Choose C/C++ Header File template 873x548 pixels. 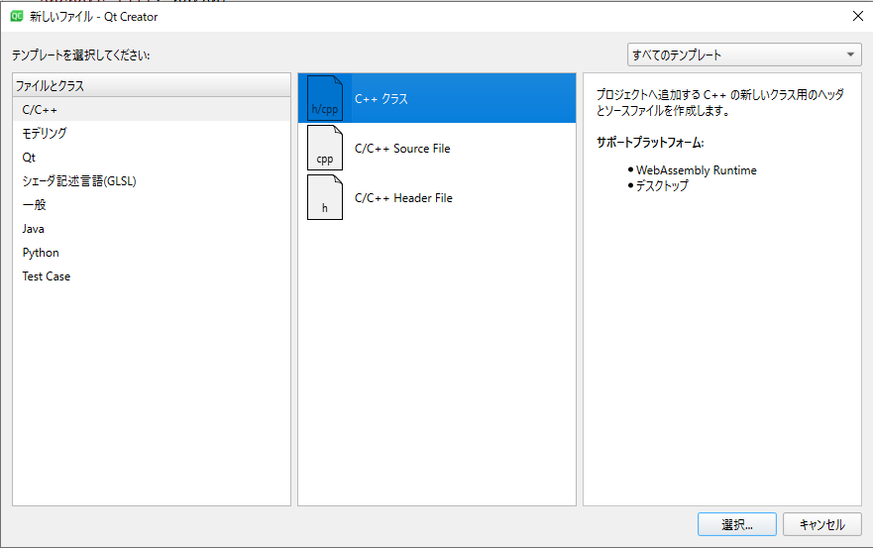(403, 198)
